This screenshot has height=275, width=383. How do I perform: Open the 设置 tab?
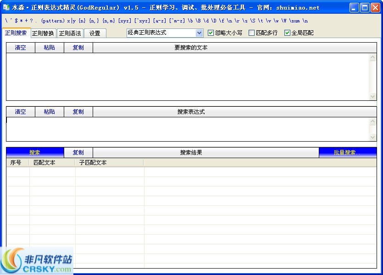pos(95,33)
